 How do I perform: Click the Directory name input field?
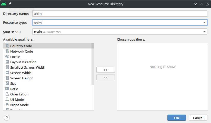coord(120,14)
